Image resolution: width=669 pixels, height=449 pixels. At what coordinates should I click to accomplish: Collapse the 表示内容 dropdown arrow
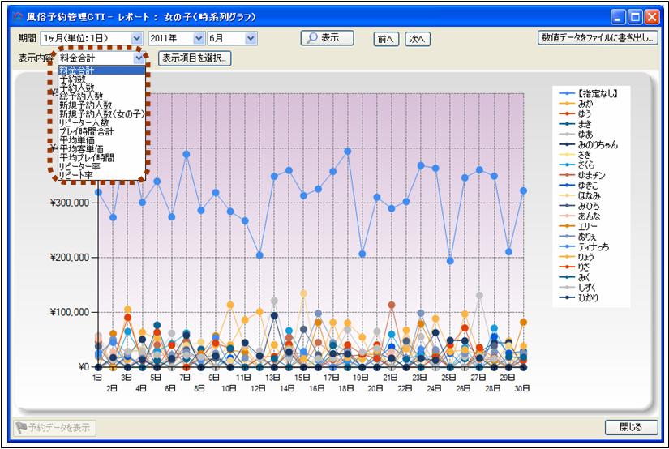[x=139, y=58]
